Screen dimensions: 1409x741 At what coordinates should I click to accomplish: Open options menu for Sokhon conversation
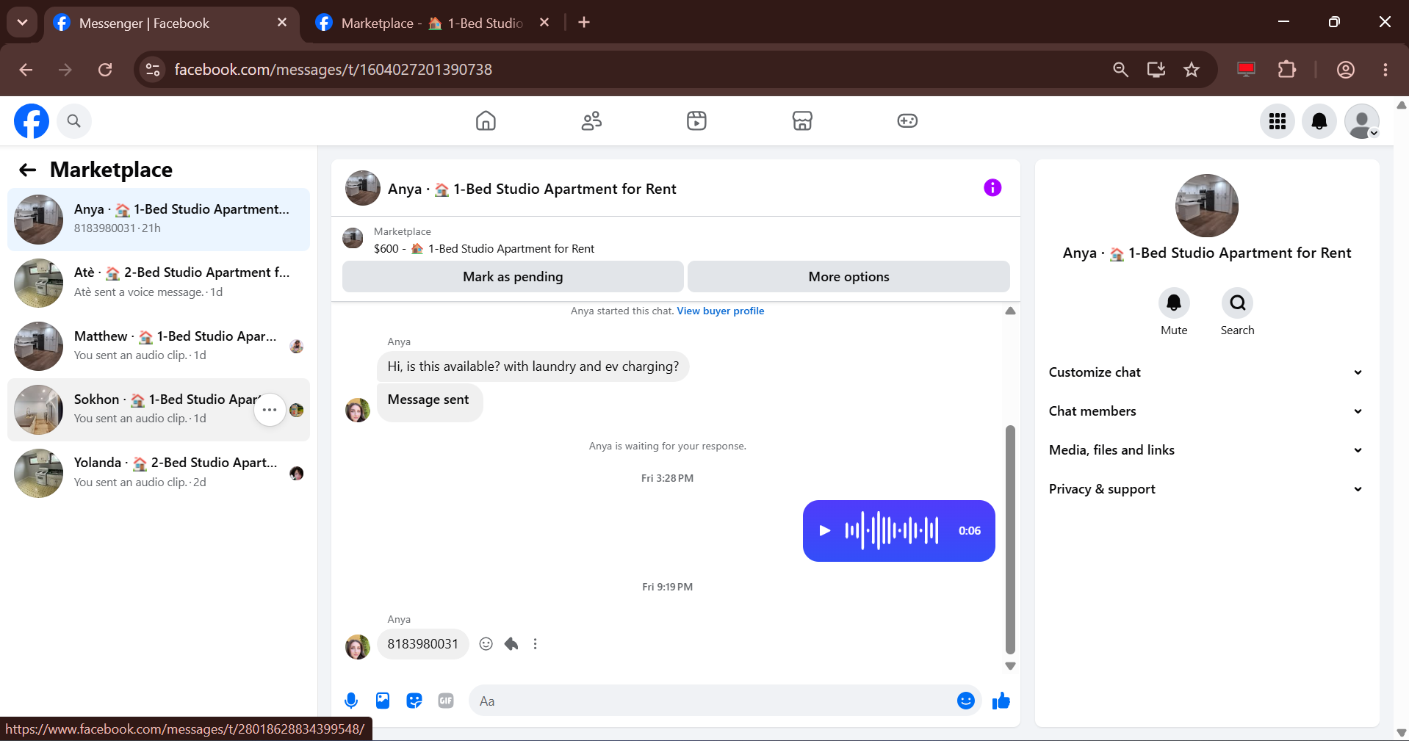click(270, 410)
